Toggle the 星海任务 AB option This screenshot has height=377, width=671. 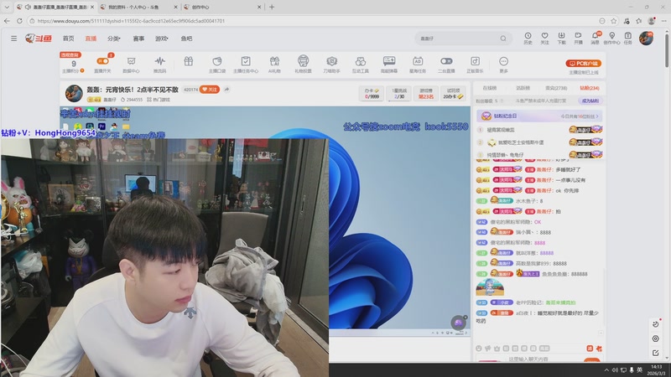pyautogui.click(x=417, y=61)
